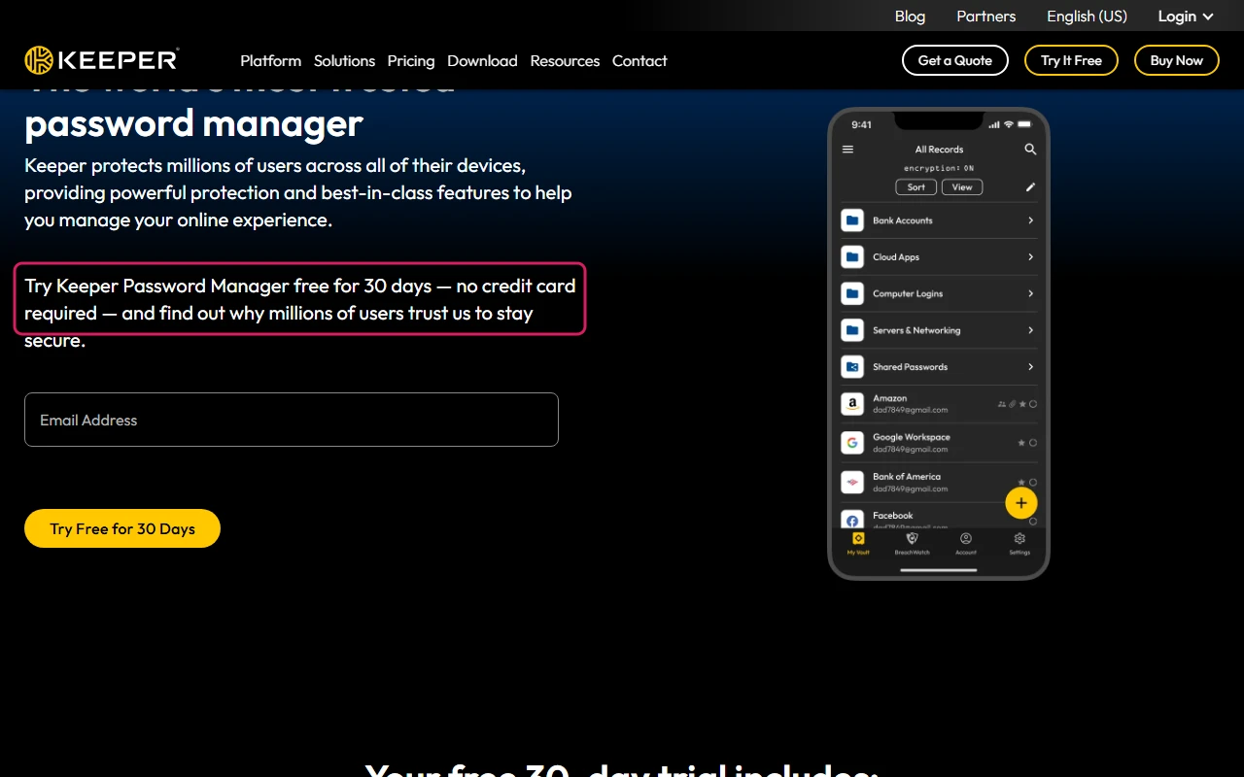
Task: Click the Bank of America record icon
Action: pyautogui.click(x=852, y=482)
